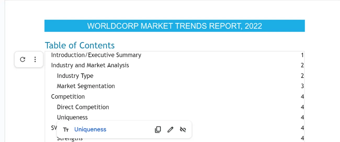Click page number 3 beside Market Segmentation
The height and width of the screenshot is (142, 340).
[x=302, y=86]
